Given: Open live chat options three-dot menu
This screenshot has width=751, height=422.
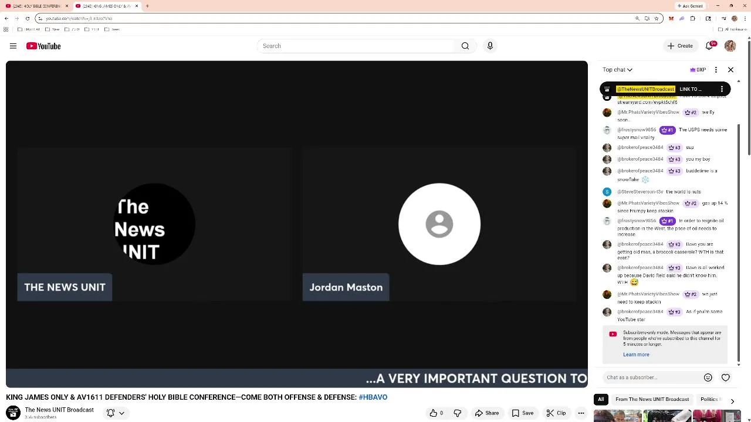Looking at the screenshot, I should click(x=716, y=70).
